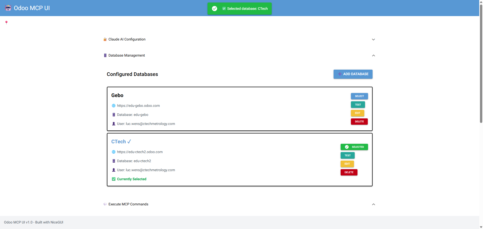Click the Odoo MCP robot logo icon

tap(8, 8)
